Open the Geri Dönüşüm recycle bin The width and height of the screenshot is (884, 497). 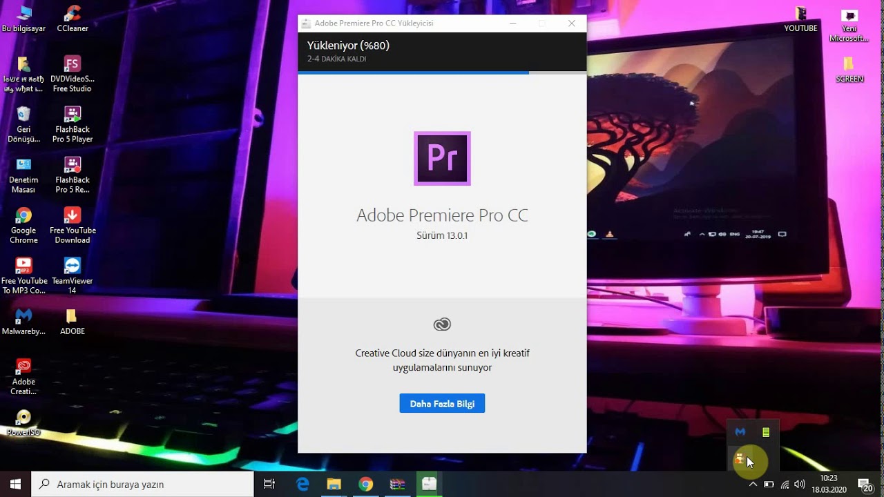pyautogui.click(x=23, y=124)
